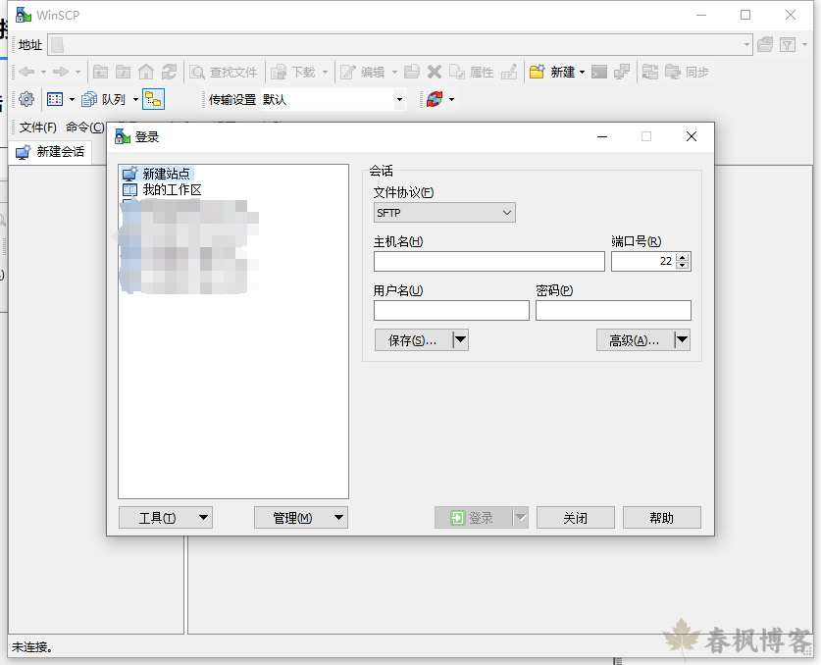
Task: Open Find Files (查找文件) tool
Action: click(224, 73)
